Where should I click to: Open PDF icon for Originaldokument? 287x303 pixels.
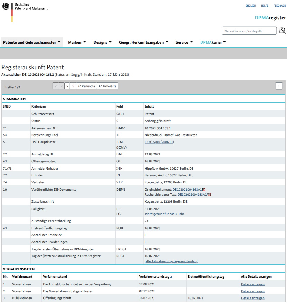point(204,190)
